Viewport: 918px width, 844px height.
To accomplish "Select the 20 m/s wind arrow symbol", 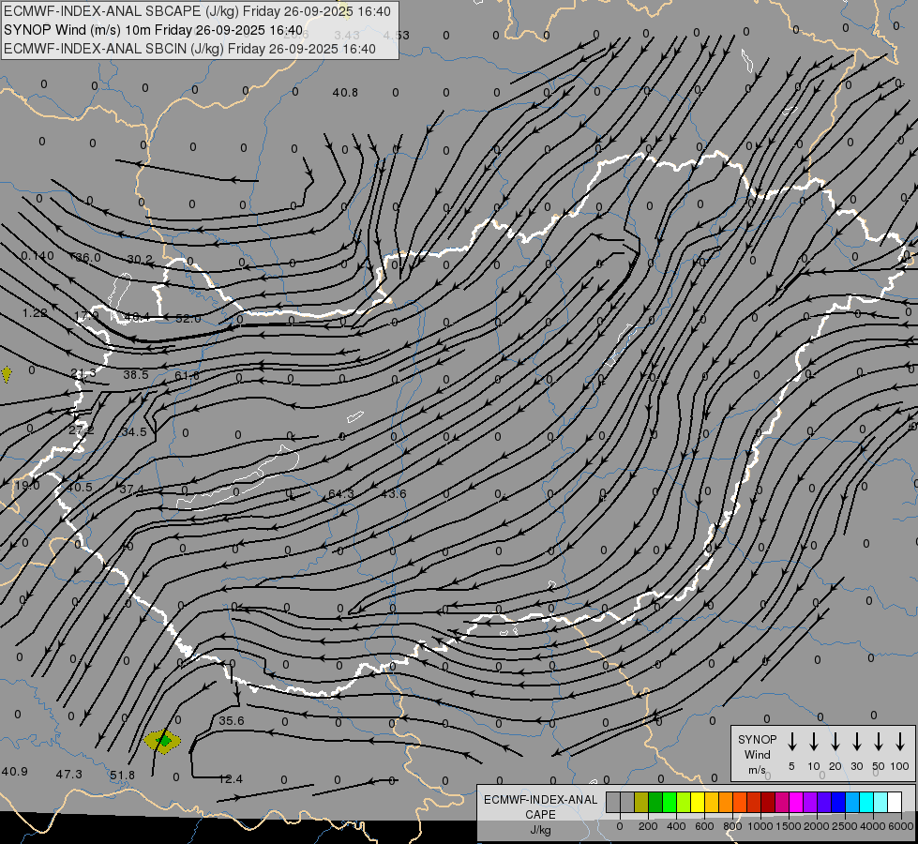I will 835,742.
